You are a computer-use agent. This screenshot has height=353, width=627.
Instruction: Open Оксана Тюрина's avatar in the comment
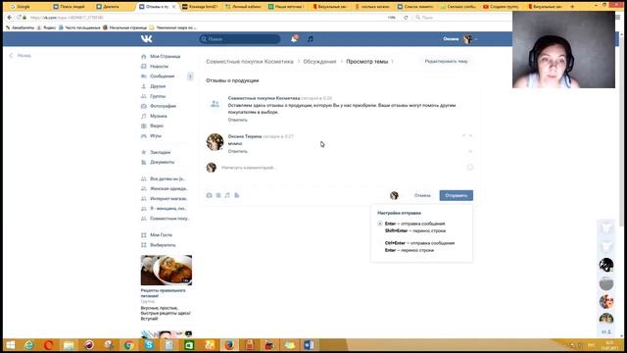pos(215,142)
